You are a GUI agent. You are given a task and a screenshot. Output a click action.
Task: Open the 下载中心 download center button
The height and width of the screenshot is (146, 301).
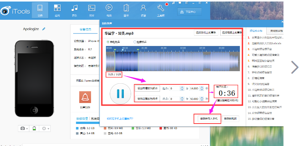pyautogui.click(x=189, y=12)
